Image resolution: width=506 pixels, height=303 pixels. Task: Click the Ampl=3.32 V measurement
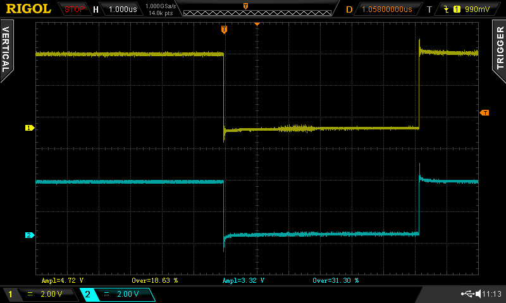(244, 280)
